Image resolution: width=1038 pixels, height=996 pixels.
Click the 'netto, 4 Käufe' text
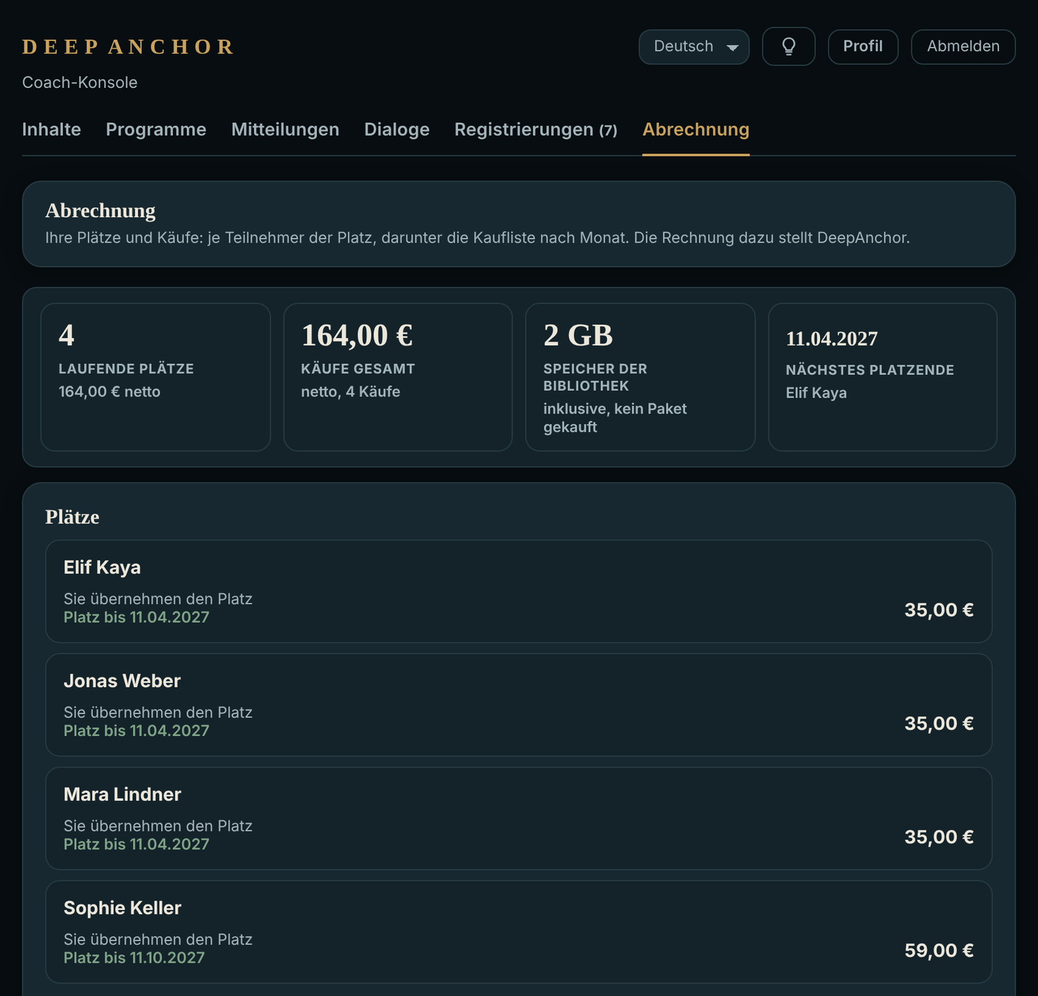coord(350,391)
